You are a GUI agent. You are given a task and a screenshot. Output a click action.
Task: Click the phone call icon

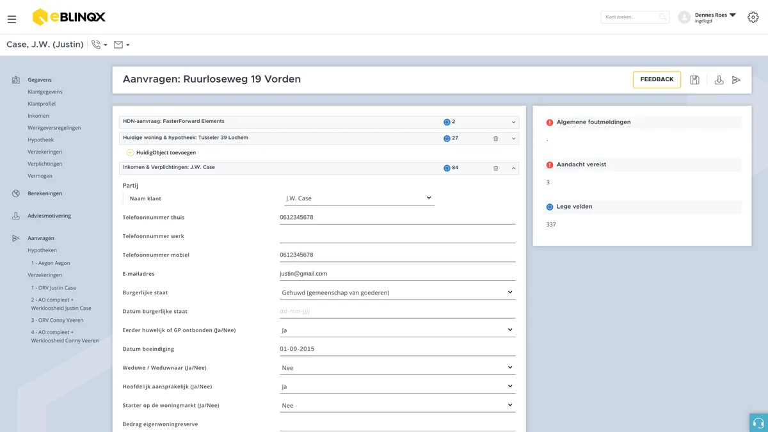pyautogui.click(x=97, y=45)
